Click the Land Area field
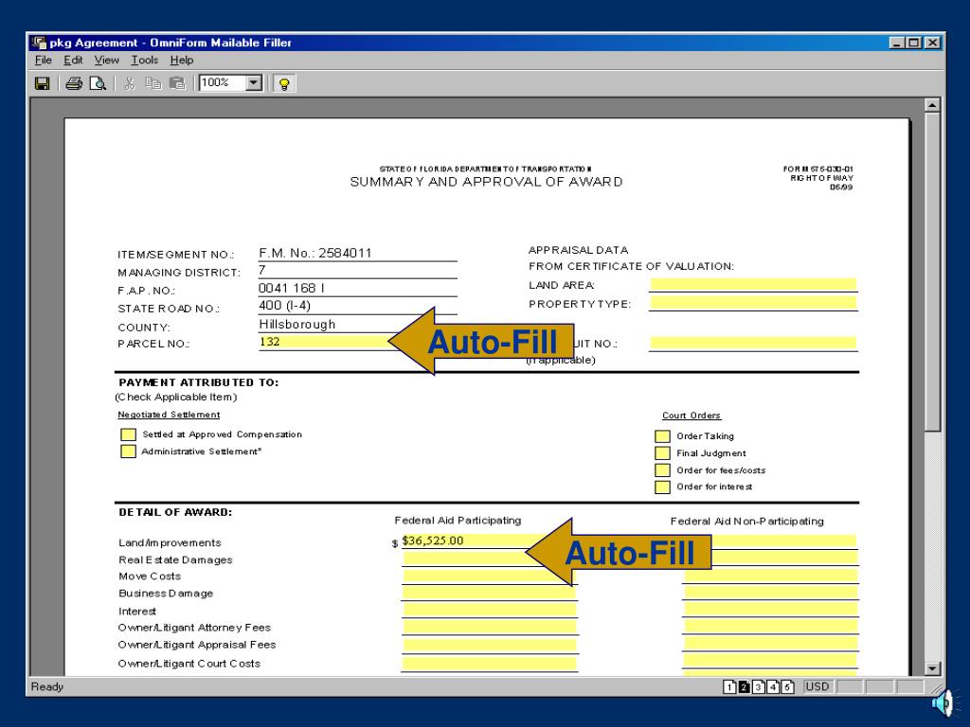970x727 pixels. 753,284
